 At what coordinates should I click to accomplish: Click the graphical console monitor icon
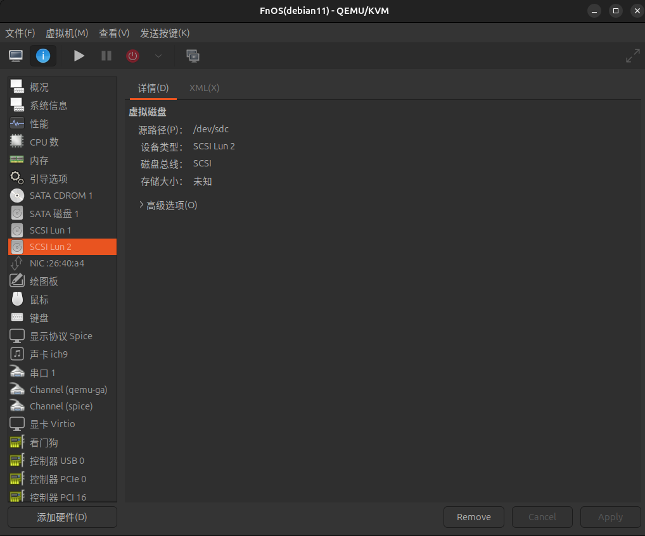(16, 56)
